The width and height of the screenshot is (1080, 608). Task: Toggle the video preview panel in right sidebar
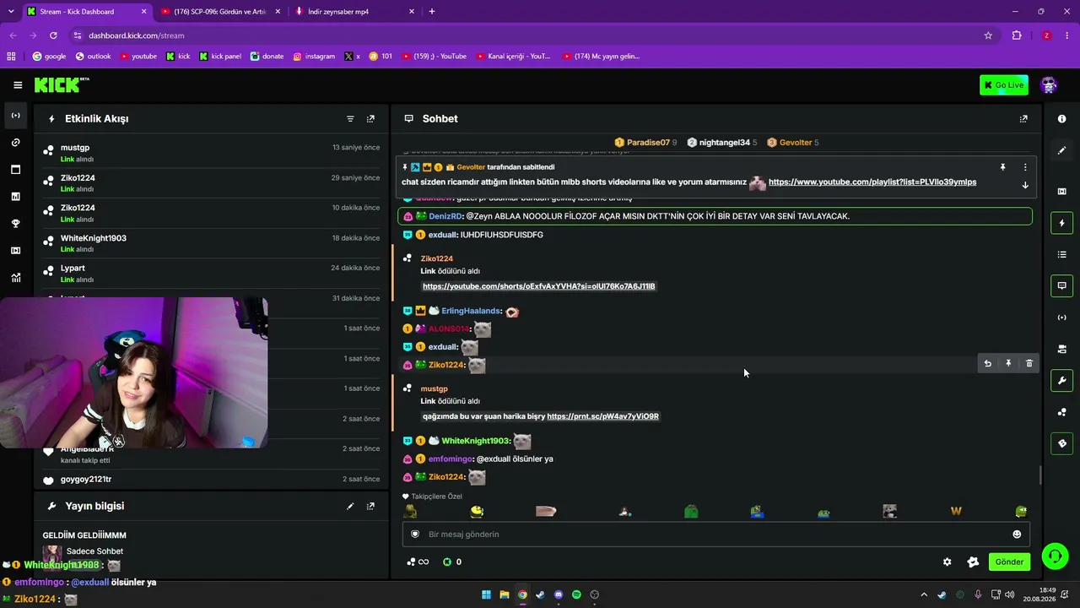point(1061,192)
